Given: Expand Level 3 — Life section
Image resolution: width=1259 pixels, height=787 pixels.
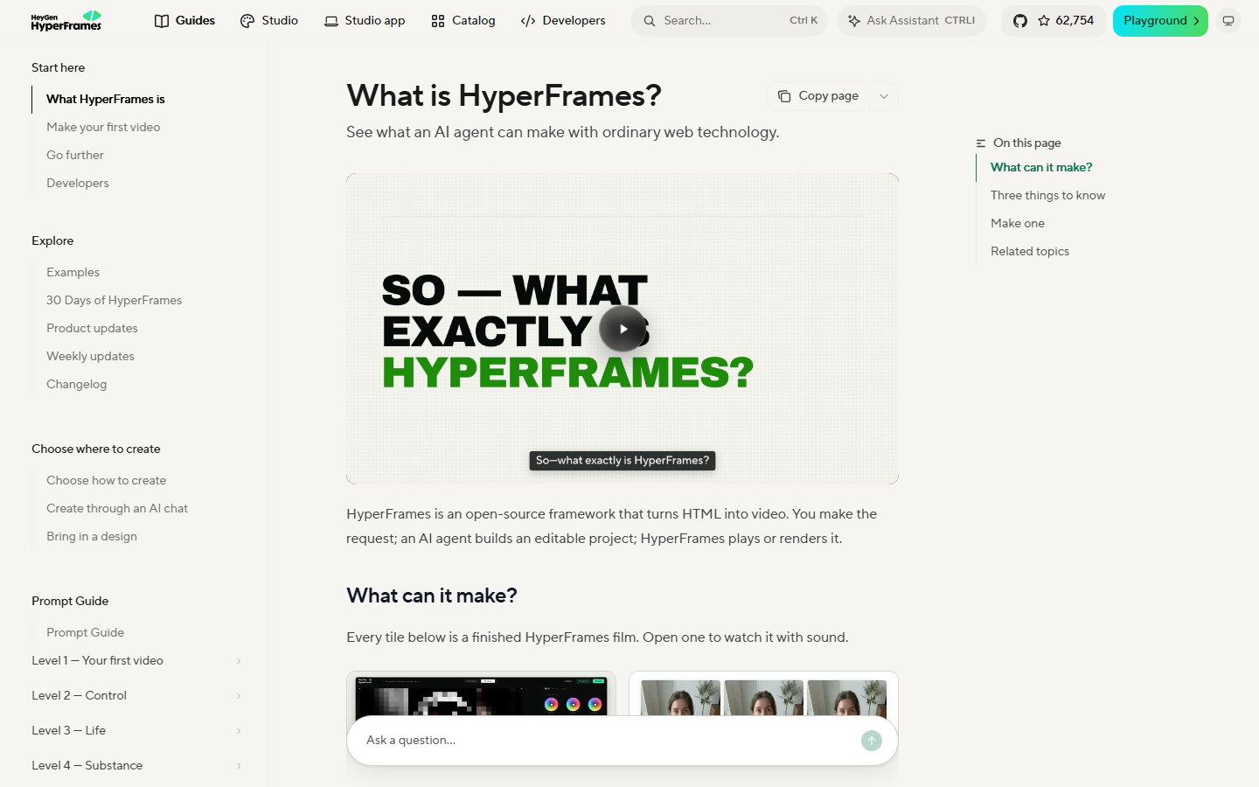Looking at the screenshot, I should (x=136, y=731).
